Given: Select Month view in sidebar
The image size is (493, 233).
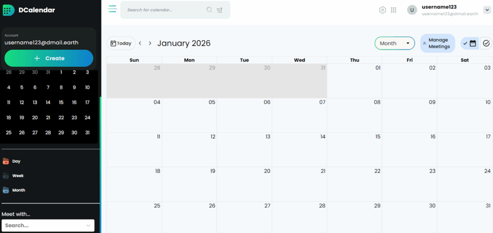Looking at the screenshot, I should (18, 190).
